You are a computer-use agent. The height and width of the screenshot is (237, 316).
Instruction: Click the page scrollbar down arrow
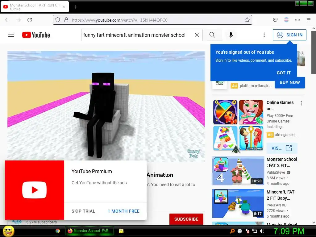tap(314, 222)
